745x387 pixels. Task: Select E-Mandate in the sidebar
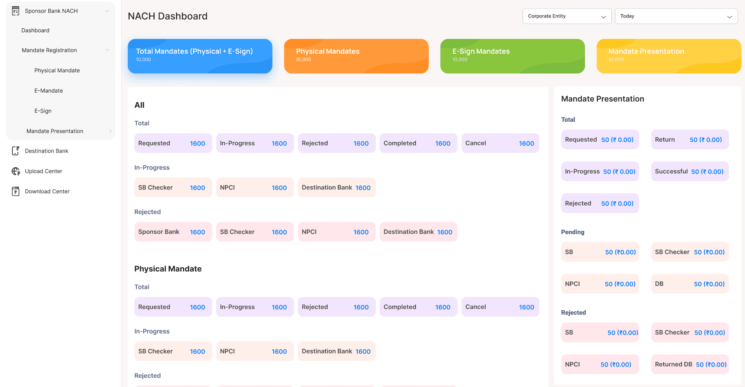[49, 91]
